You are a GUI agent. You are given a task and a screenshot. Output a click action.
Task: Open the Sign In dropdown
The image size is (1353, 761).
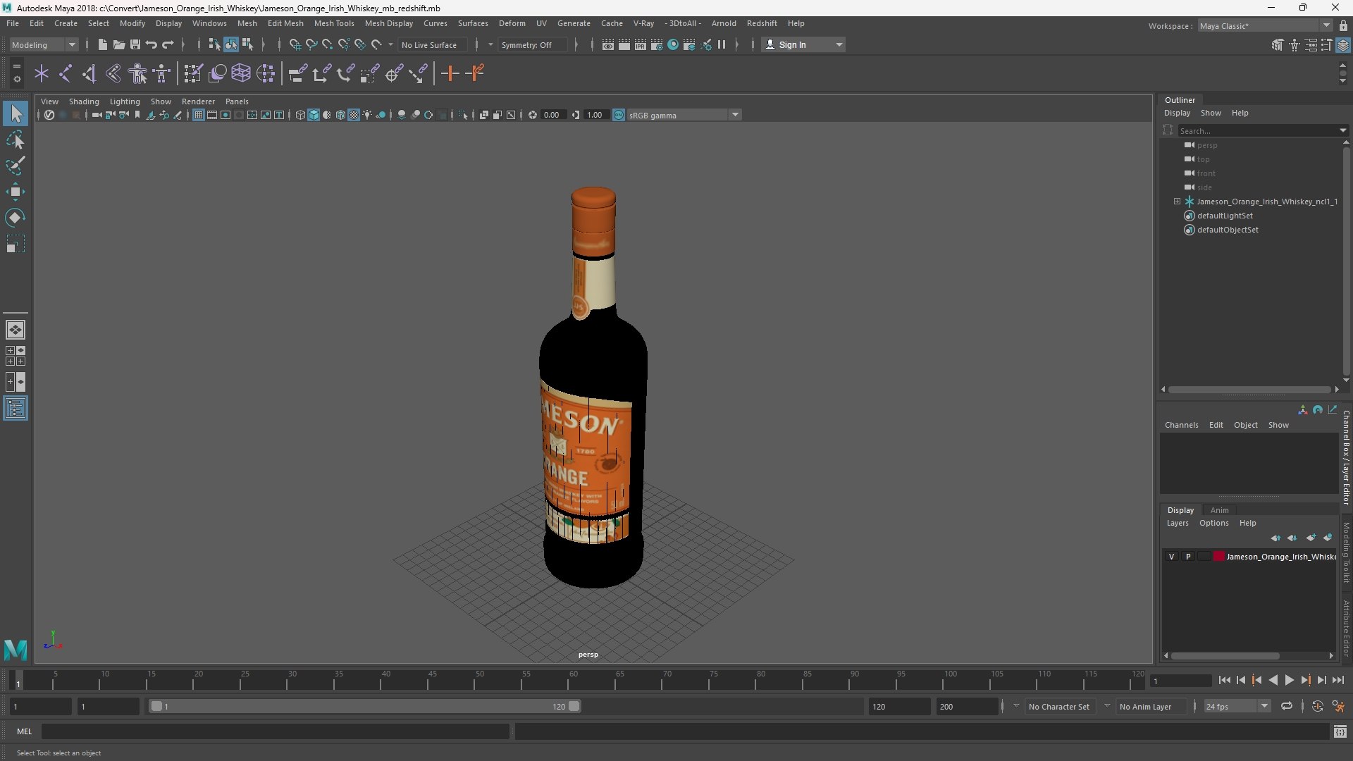point(803,44)
